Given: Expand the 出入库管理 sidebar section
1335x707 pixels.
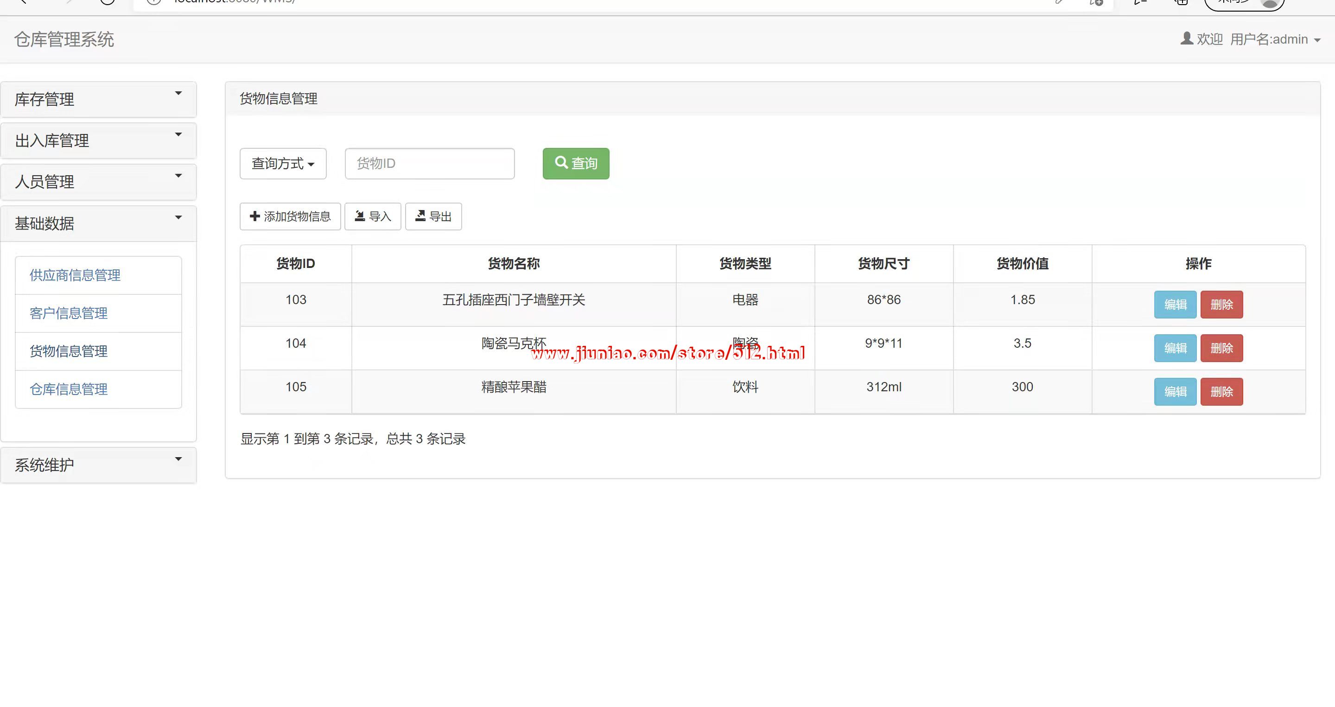Looking at the screenshot, I should [98, 141].
